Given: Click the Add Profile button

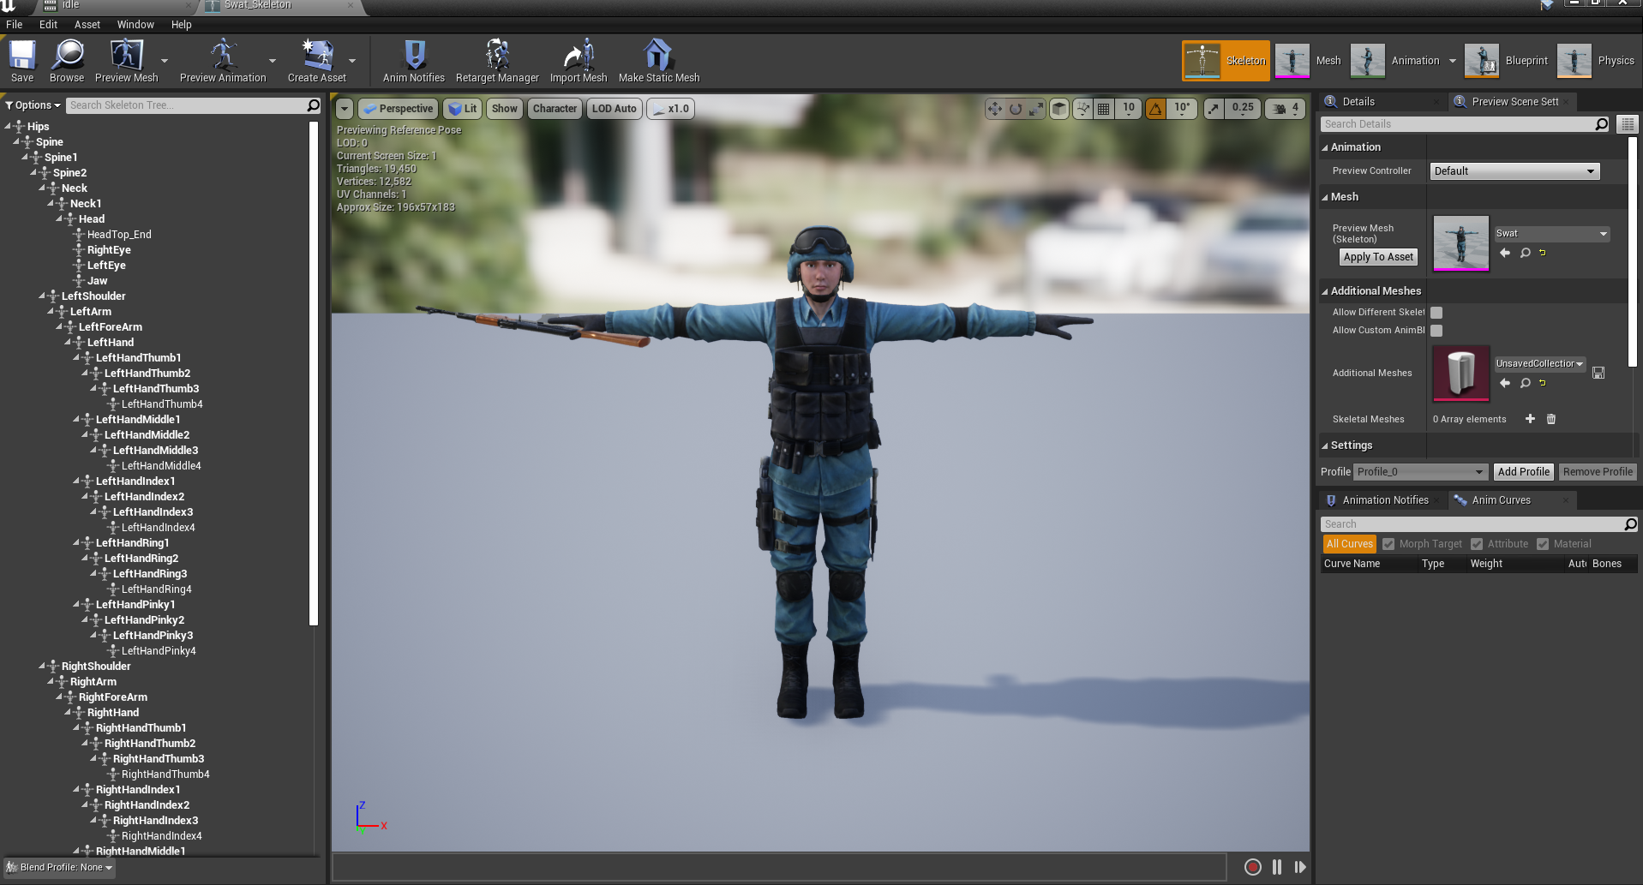Looking at the screenshot, I should tap(1523, 471).
